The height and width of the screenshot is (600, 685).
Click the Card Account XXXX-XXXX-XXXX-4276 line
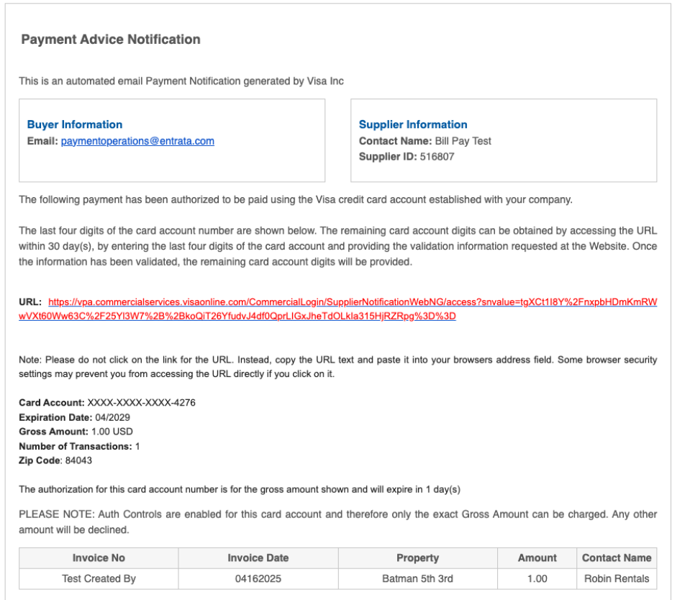[x=107, y=402]
